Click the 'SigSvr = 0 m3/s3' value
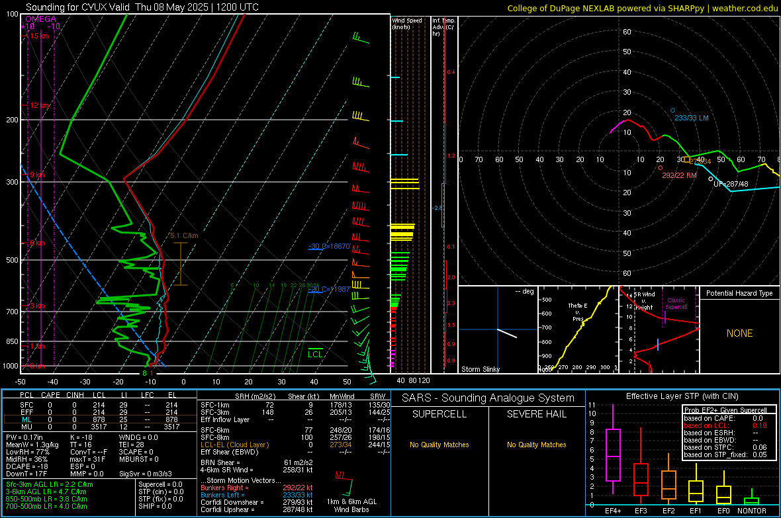781x518 pixels. coord(146,474)
